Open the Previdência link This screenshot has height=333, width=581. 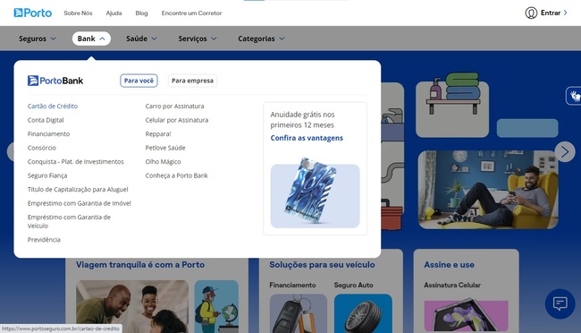(44, 240)
